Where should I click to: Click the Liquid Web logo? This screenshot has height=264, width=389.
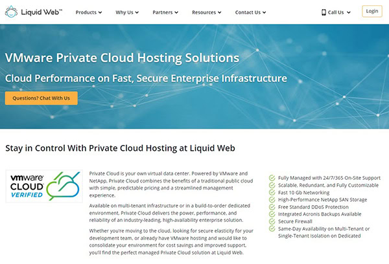[x=32, y=12]
